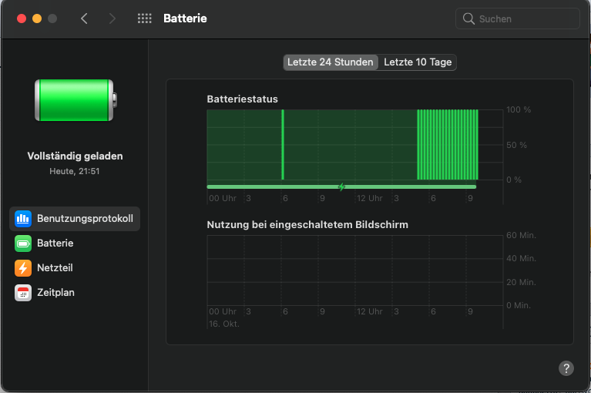Viewport: 591px width, 393px height.
Task: Click the narrow green spike at 6 Uhr
Action: coord(283,145)
